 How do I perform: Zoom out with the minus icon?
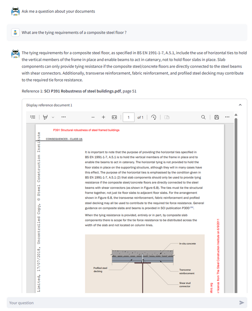93,117
